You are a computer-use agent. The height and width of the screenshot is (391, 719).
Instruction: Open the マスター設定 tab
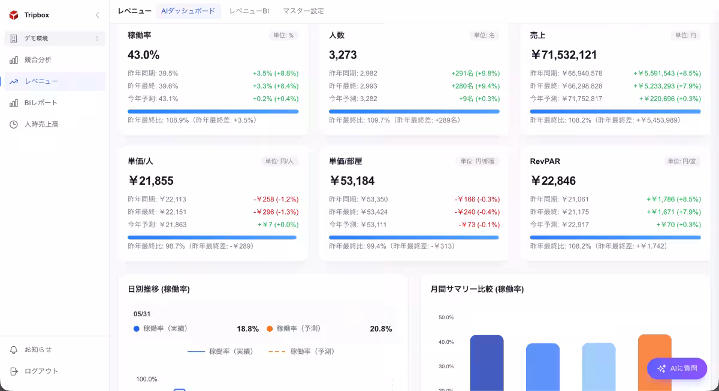(x=303, y=11)
